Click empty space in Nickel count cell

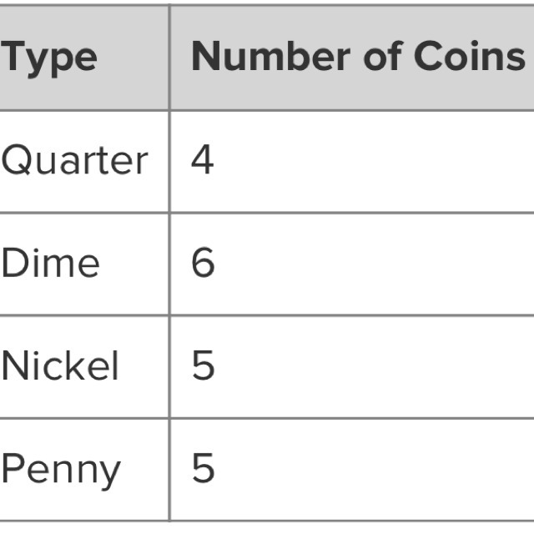coord(375,367)
